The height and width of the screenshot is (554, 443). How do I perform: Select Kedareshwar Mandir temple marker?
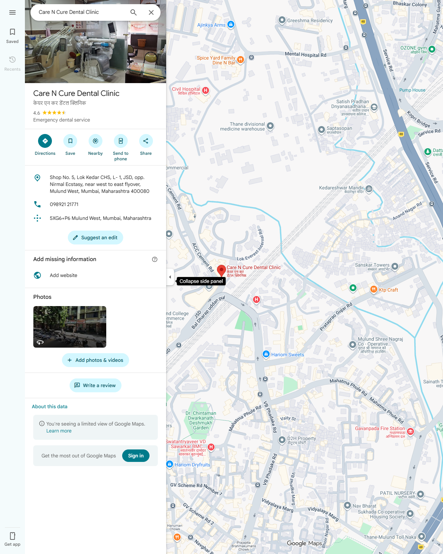tap(369, 189)
